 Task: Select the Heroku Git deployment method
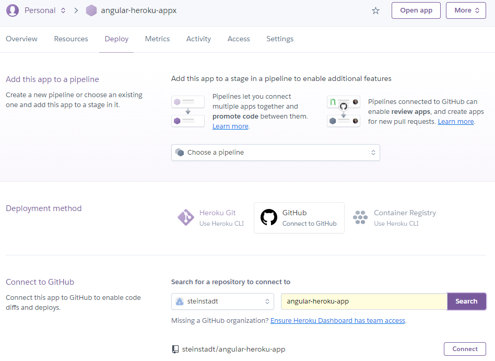(211, 218)
